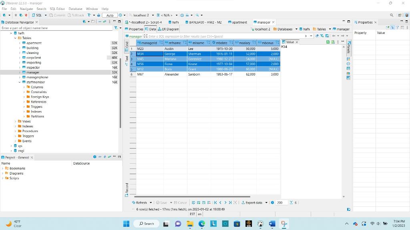Open Microsoft Edge from the taskbar
410x230 pixels.
(202, 224)
